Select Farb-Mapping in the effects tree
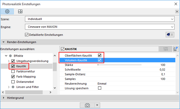Viewport: 180px width, 109px height. point(26,77)
